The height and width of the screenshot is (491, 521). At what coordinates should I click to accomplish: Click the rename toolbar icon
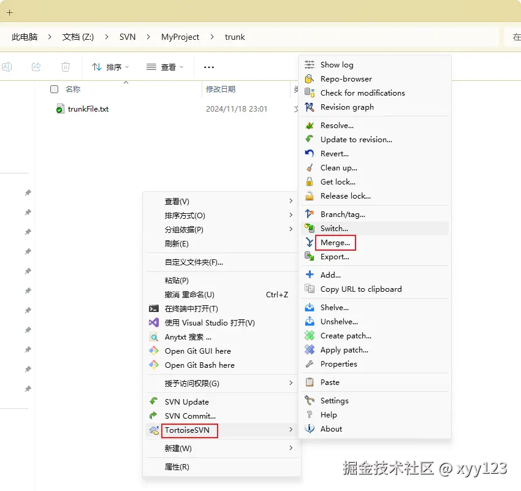(x=7, y=67)
